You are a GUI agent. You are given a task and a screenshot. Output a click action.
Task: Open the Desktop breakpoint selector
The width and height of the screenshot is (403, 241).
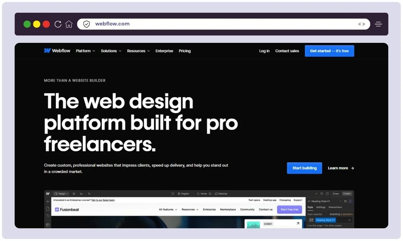(x=221, y=193)
